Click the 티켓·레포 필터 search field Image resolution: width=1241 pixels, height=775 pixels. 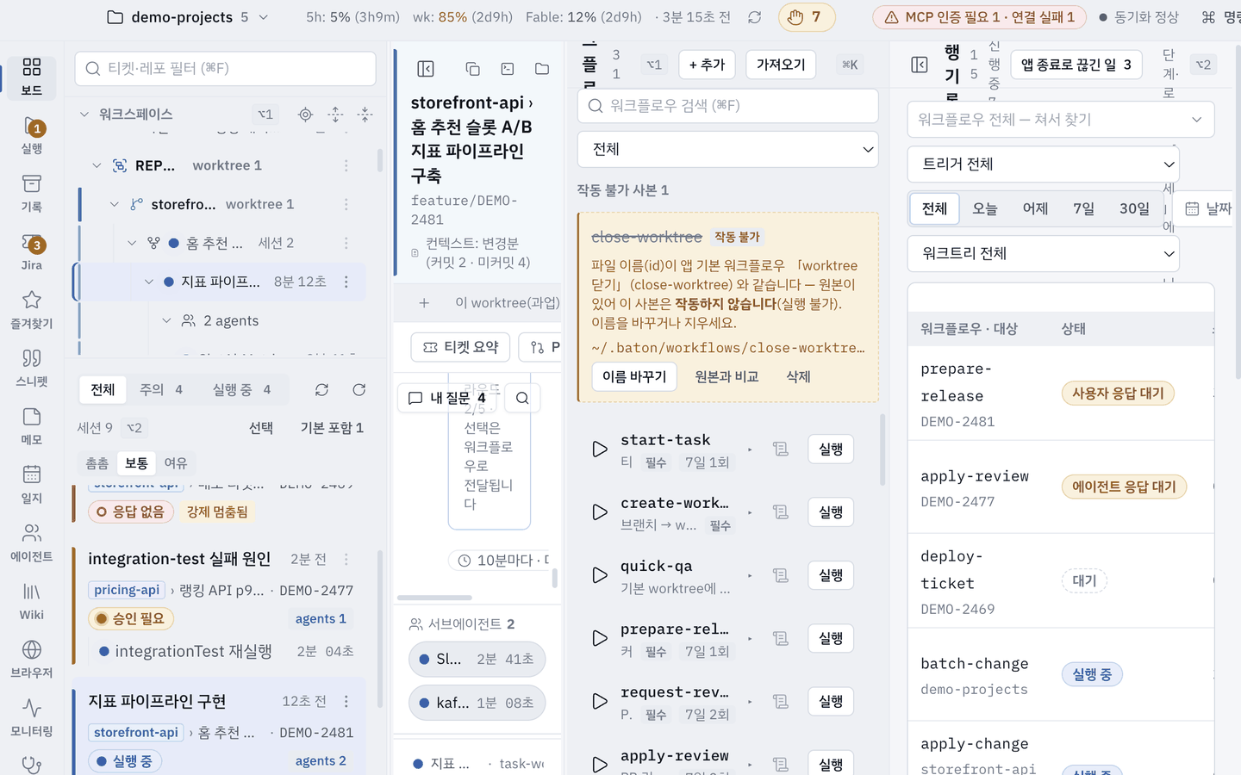(226, 68)
